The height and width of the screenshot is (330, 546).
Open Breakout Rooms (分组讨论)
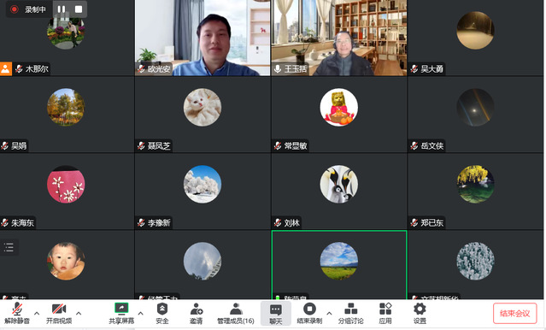tap(350, 313)
